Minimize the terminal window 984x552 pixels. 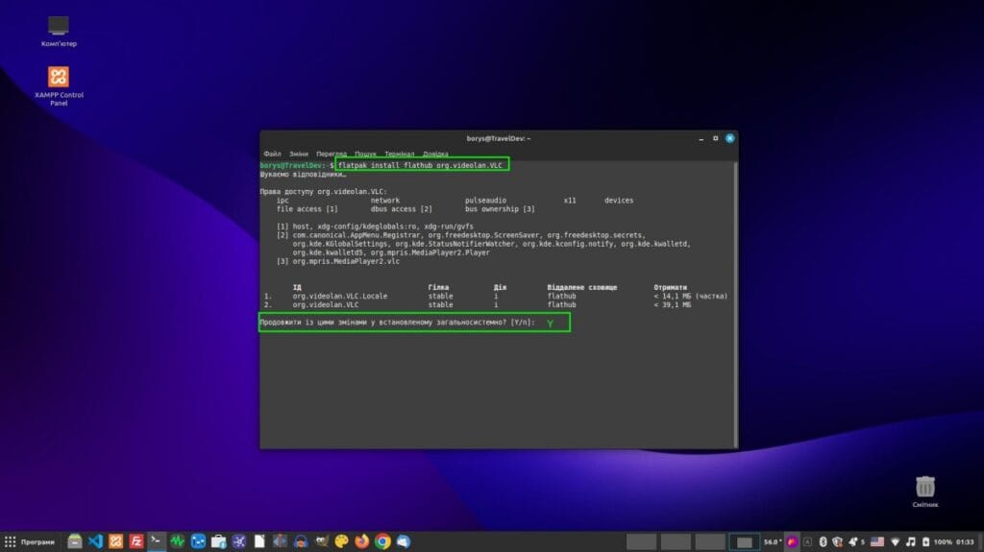(x=701, y=138)
